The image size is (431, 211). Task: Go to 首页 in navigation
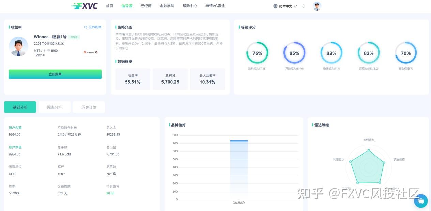pos(109,6)
